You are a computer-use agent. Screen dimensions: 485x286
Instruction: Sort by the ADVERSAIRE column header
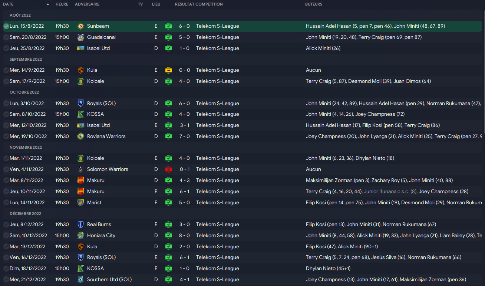87,4
